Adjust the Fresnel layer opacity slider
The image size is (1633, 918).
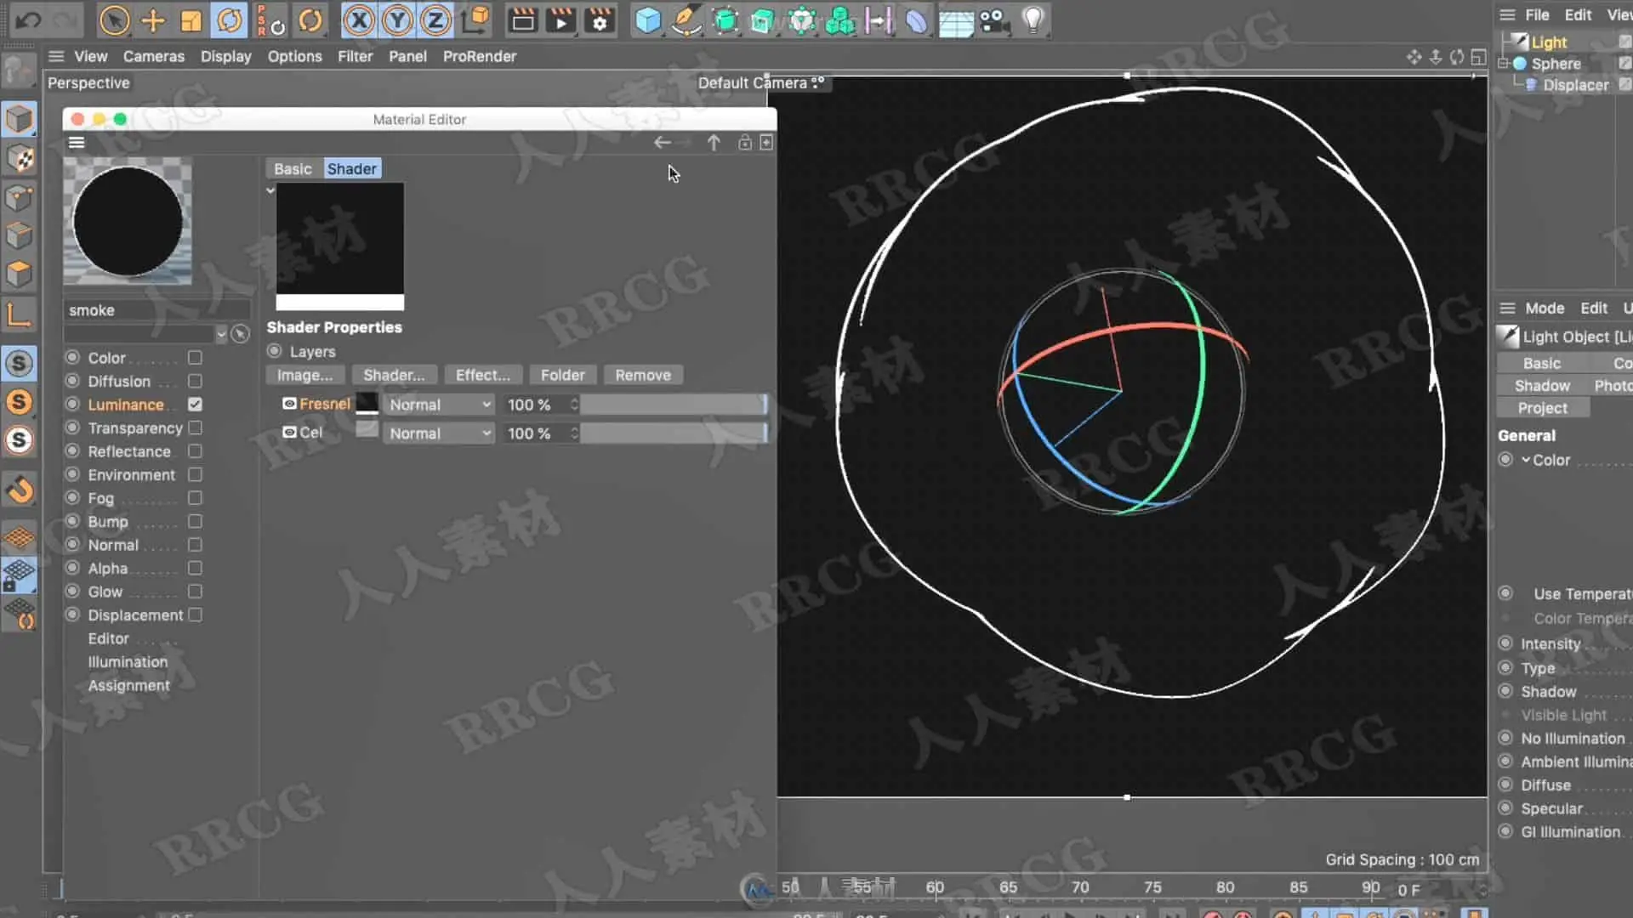click(x=674, y=405)
